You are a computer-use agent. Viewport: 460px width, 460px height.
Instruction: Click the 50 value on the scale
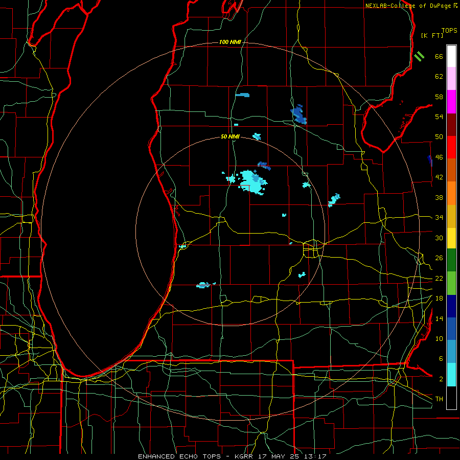pos(439,137)
